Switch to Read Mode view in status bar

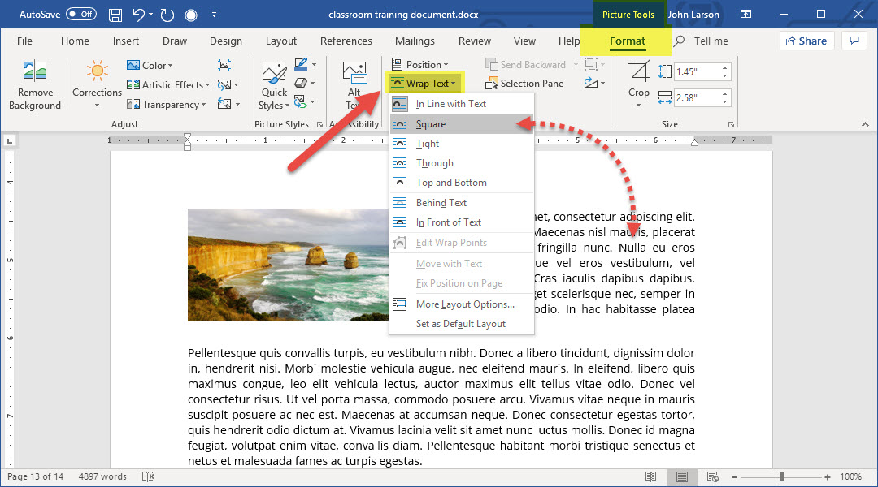click(x=650, y=476)
